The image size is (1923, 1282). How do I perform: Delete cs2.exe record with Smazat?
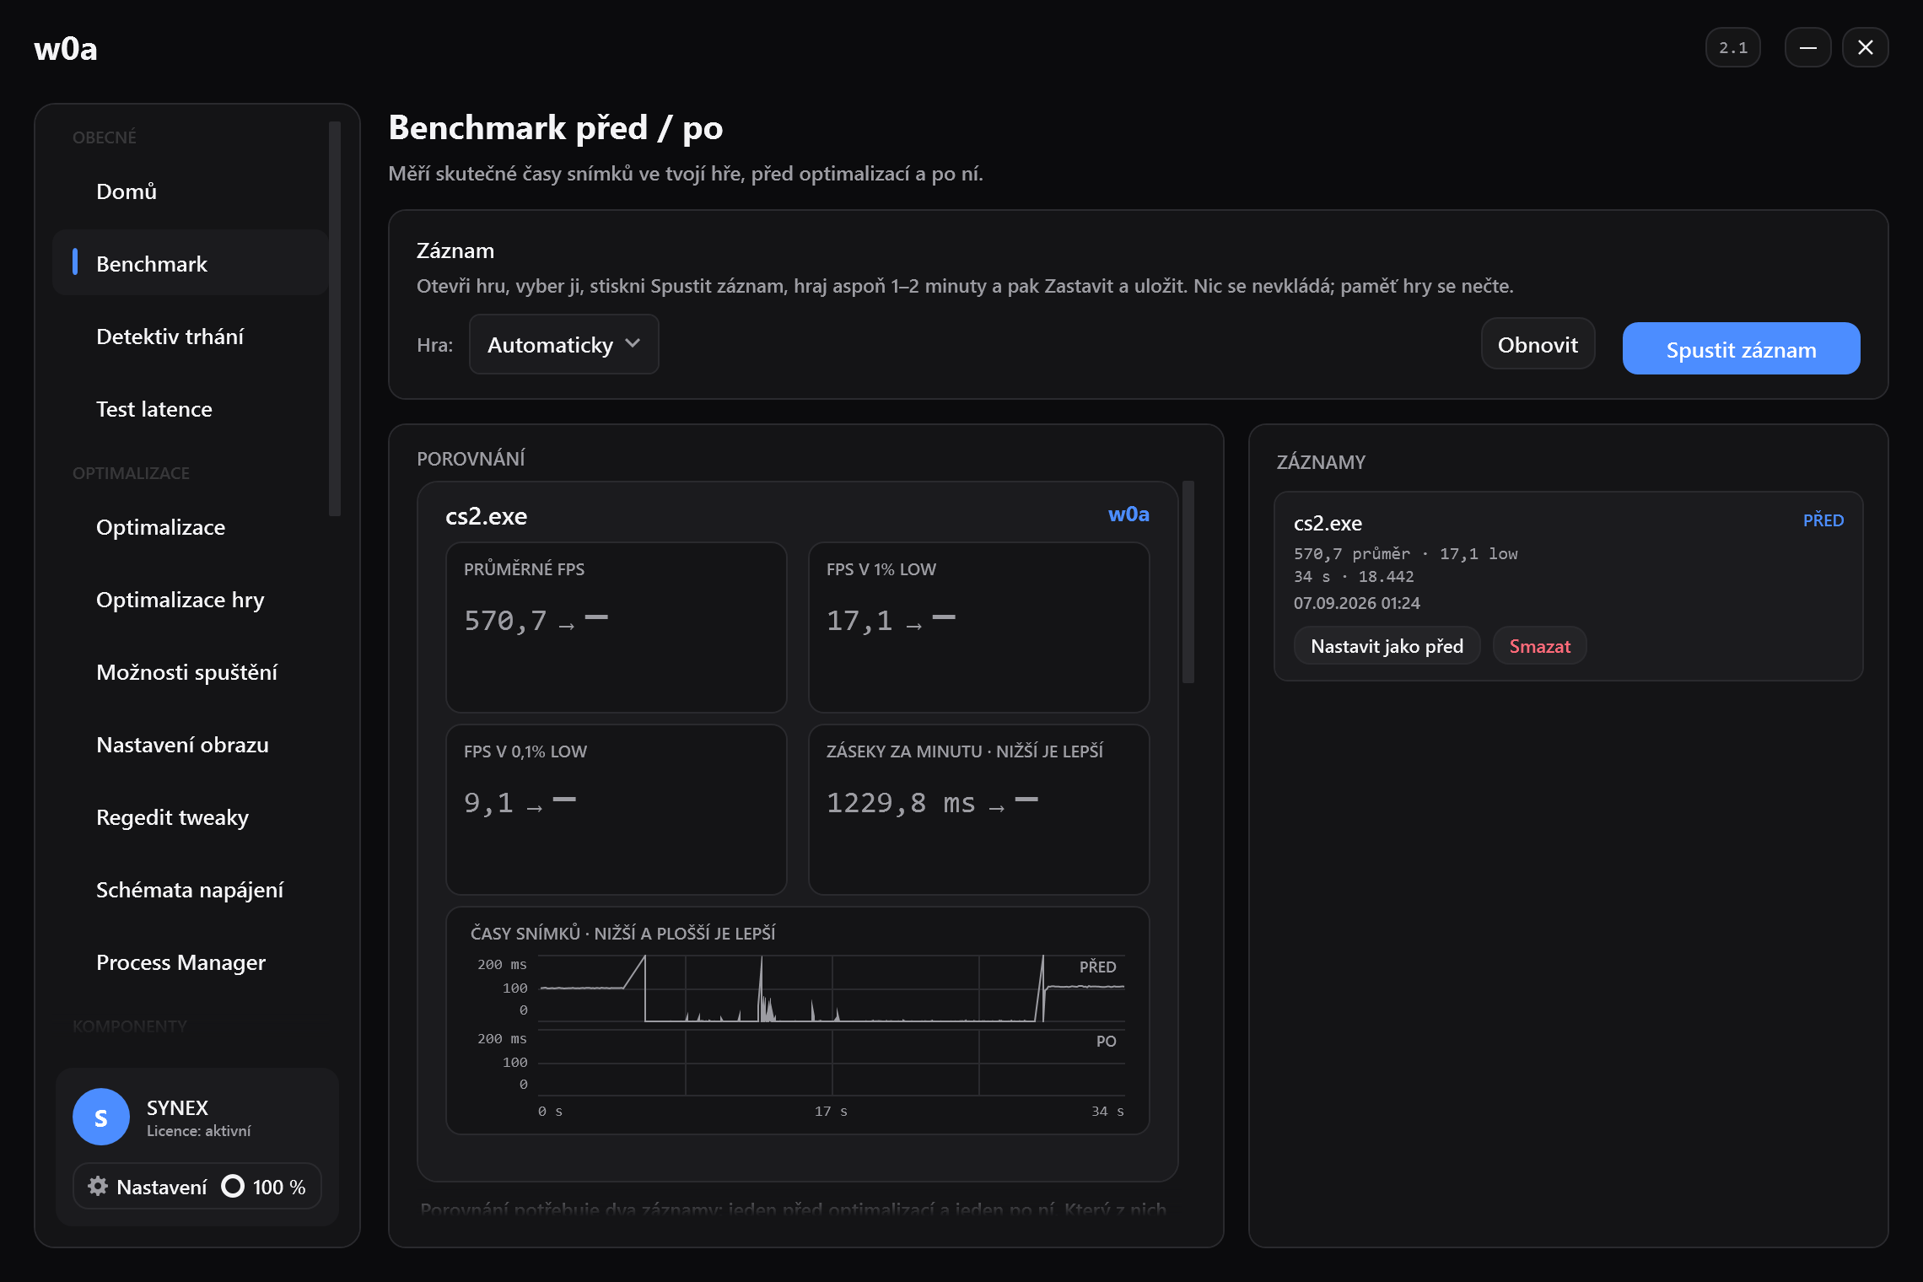[1539, 646]
